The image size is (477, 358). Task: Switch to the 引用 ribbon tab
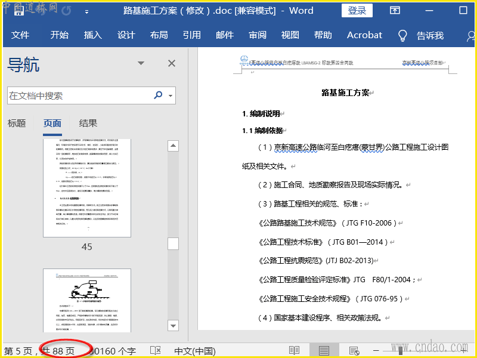pyautogui.click(x=191, y=35)
